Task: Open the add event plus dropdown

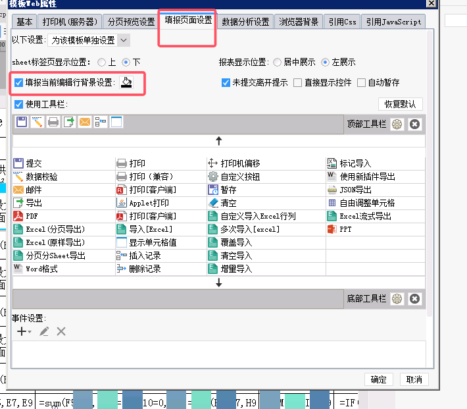Action: pyautogui.click(x=24, y=331)
